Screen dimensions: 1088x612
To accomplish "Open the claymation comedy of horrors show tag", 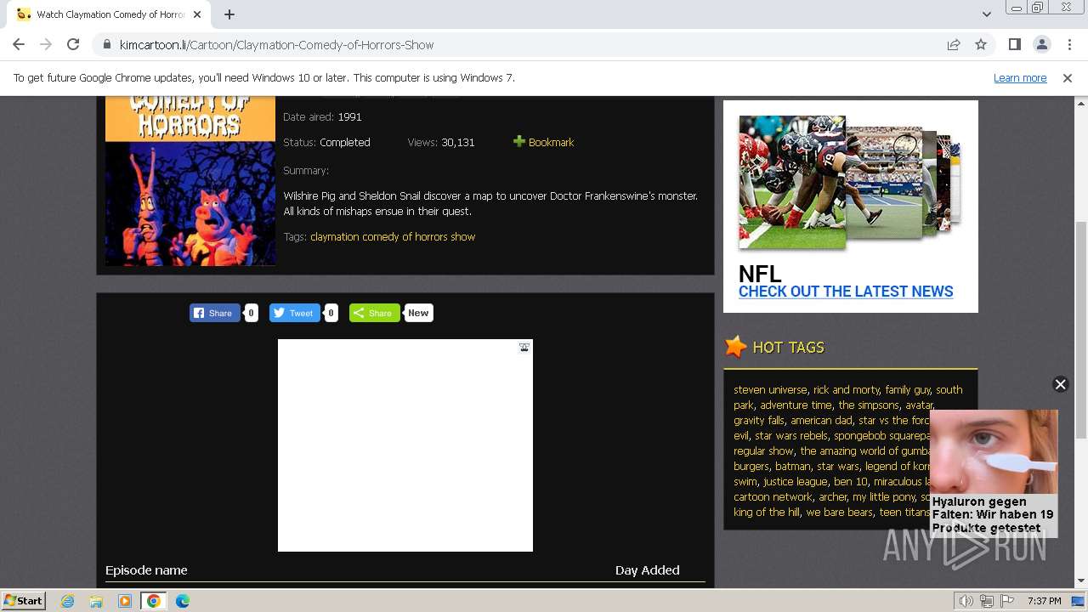I will pos(393,236).
